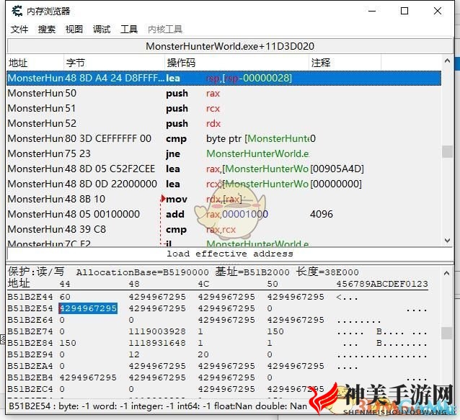Select the lea rcx row with comment 00000000
Viewport: 460px width, 420px height.
224,184
